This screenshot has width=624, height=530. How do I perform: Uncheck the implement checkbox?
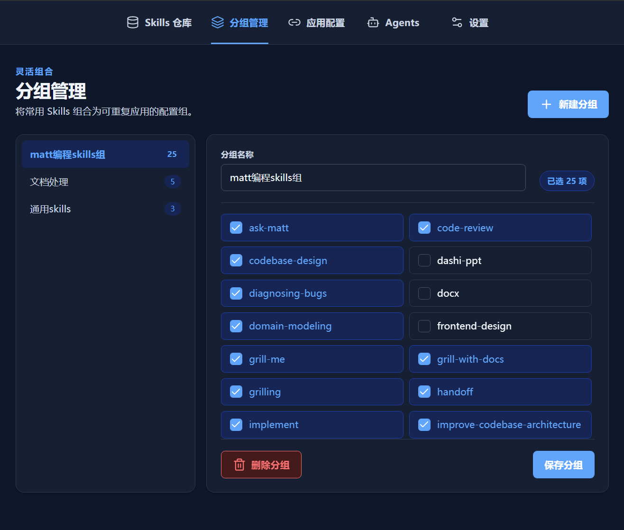pyautogui.click(x=236, y=424)
